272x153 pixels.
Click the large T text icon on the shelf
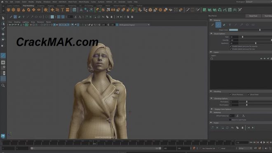pyautogui.click(x=63, y=10)
